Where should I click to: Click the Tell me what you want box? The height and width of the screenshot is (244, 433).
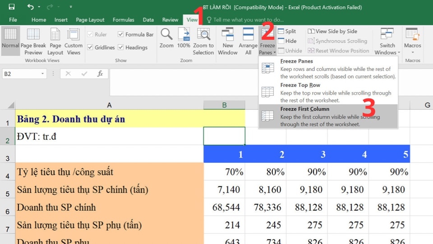pyautogui.click(x=245, y=19)
